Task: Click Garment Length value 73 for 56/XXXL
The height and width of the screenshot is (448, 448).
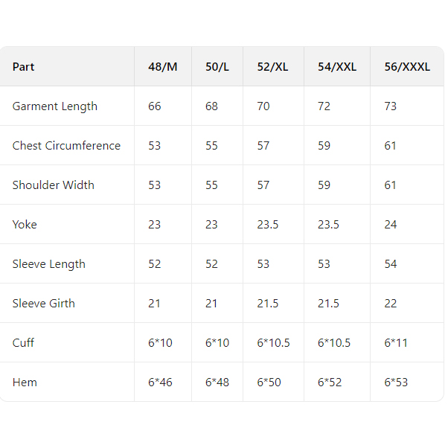Action: 391,106
